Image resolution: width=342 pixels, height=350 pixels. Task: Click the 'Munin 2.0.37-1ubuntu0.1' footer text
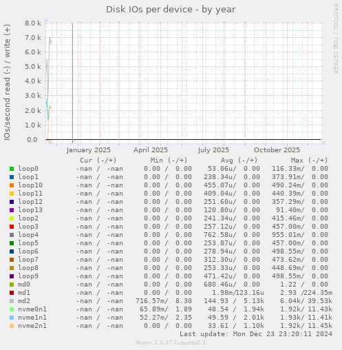tap(171, 342)
